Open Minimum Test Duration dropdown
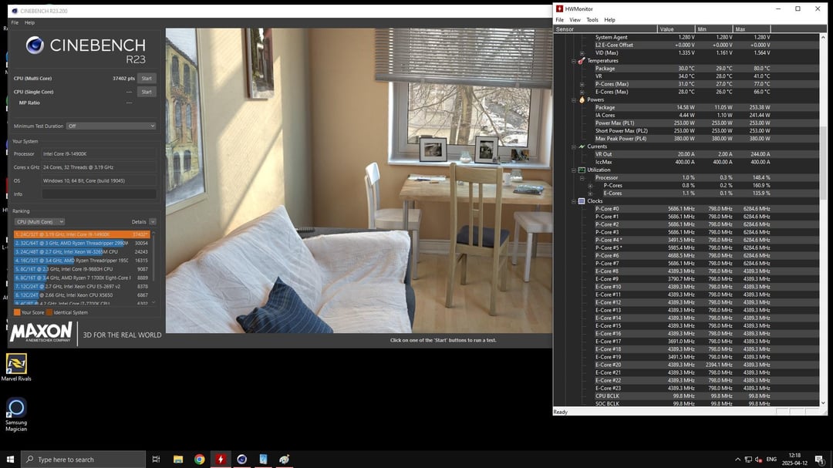The image size is (833, 468). pos(111,126)
